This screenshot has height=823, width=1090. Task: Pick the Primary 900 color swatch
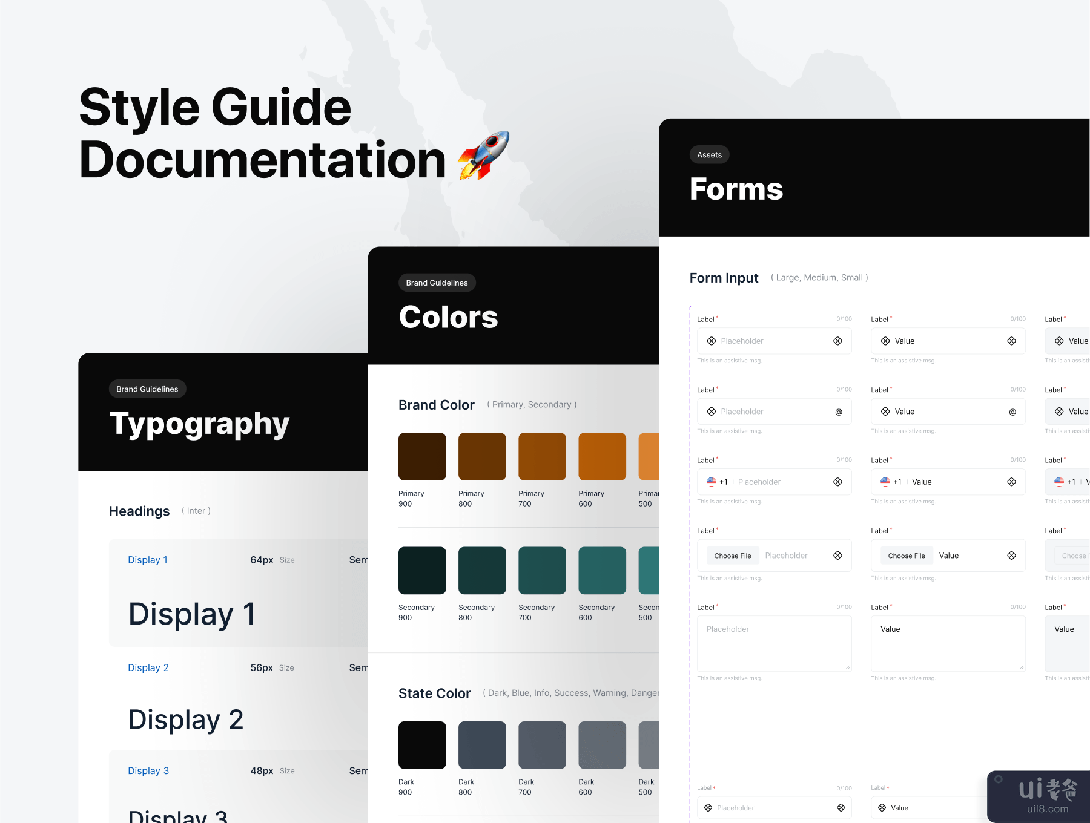coord(422,456)
